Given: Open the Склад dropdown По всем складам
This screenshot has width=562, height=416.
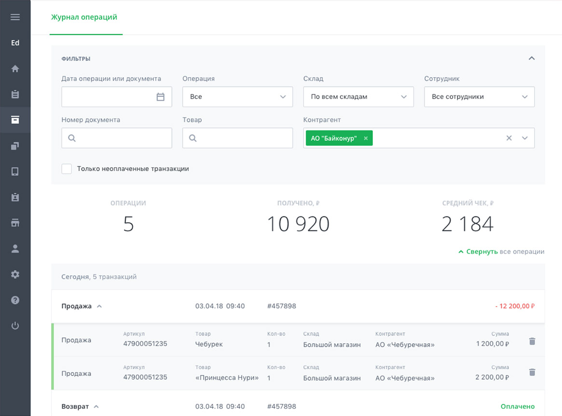Looking at the screenshot, I should (358, 97).
